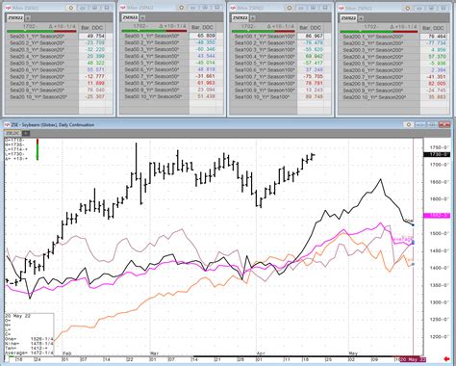The height and width of the screenshot is (366, 456).
Task: Add new tab in Sea200 monitor window
Action: tap(360, 18)
